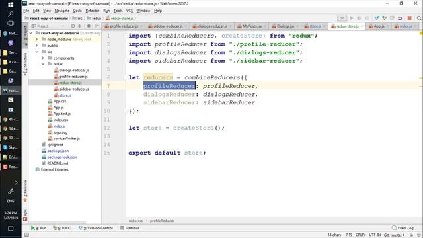Switch to dialogs-reducer.js editor tab
The width and height of the screenshot is (423, 238).
coord(212,26)
